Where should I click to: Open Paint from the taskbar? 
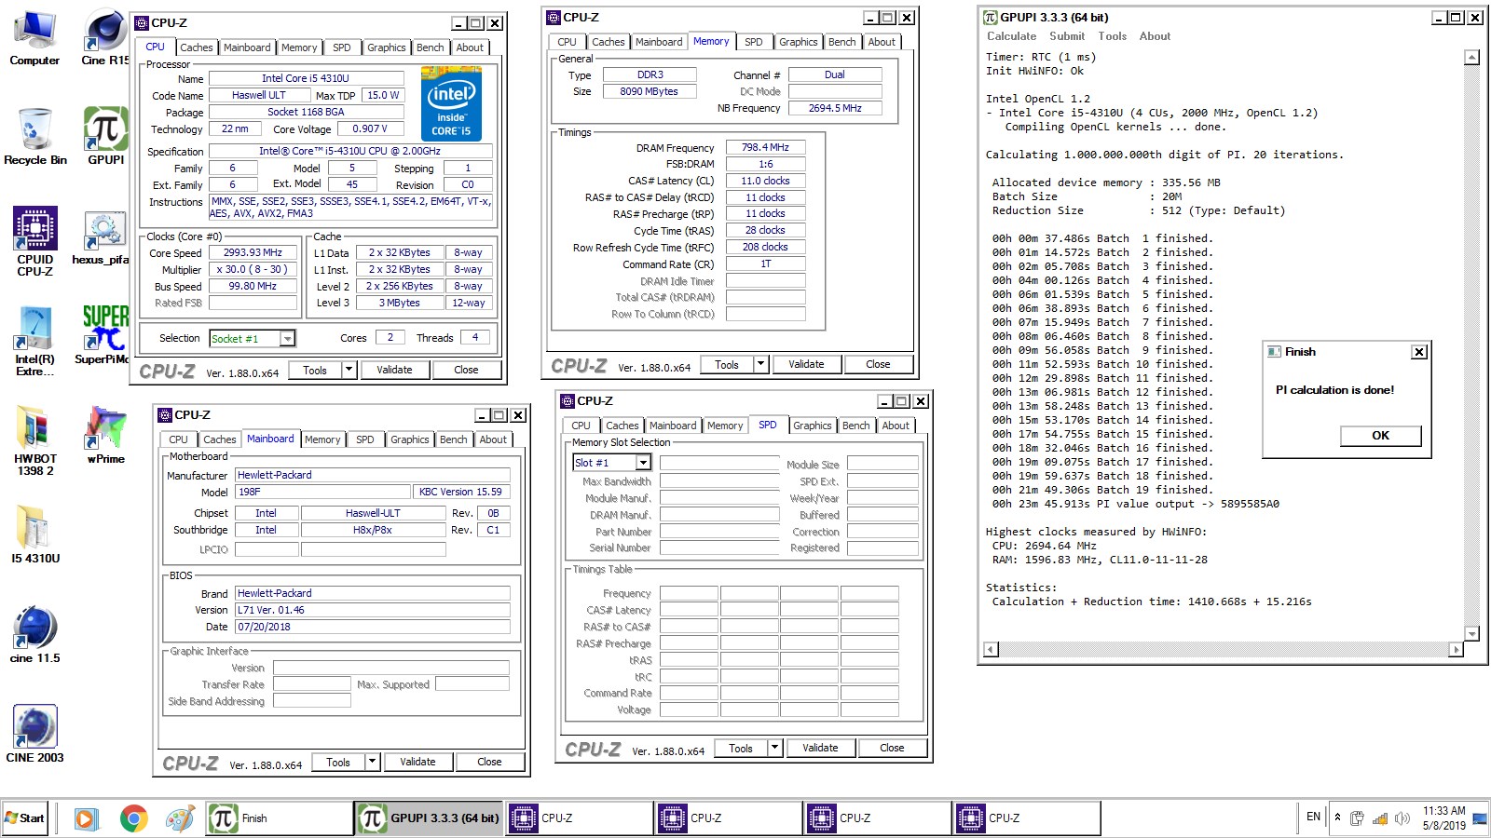pyautogui.click(x=180, y=818)
